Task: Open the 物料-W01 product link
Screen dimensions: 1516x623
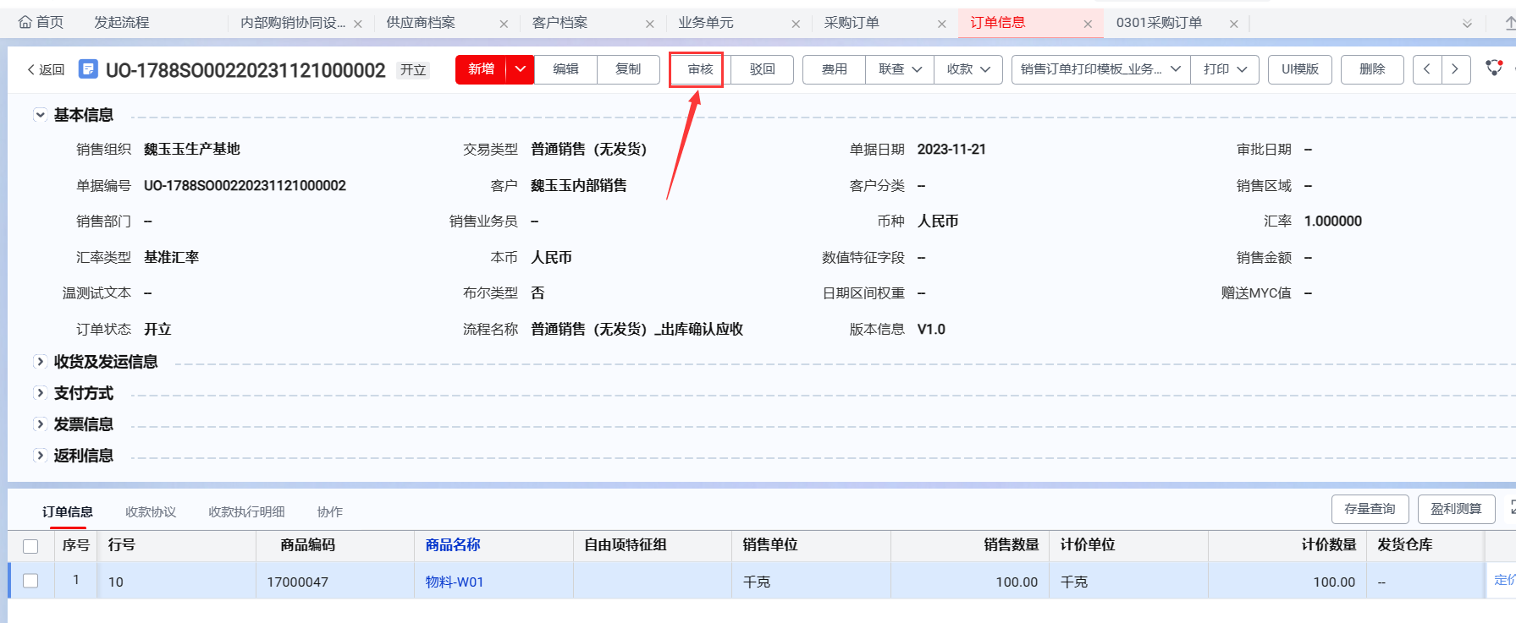Action: point(454,582)
